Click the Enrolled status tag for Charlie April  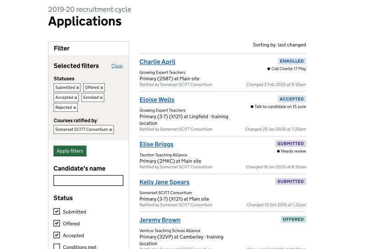click(291, 61)
